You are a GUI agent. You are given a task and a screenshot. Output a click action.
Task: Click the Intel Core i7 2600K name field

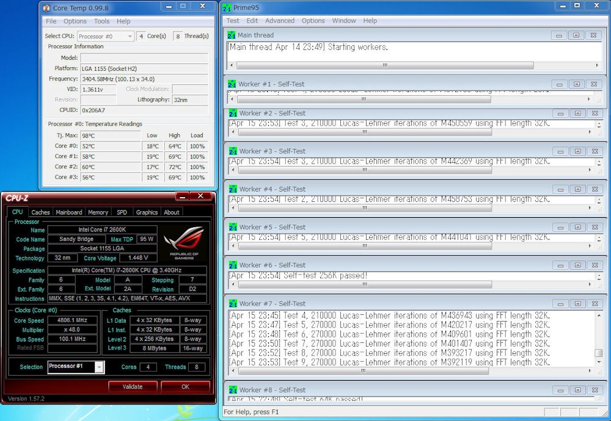click(102, 229)
